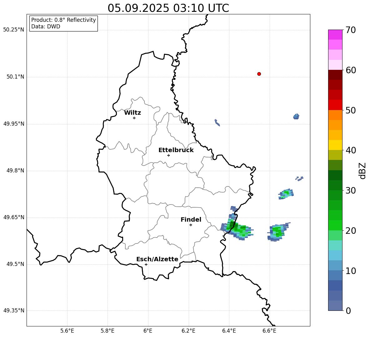Image resolution: width=370 pixels, height=337 pixels.
Task: Click the 6°E longitude label
Action: [148, 331]
